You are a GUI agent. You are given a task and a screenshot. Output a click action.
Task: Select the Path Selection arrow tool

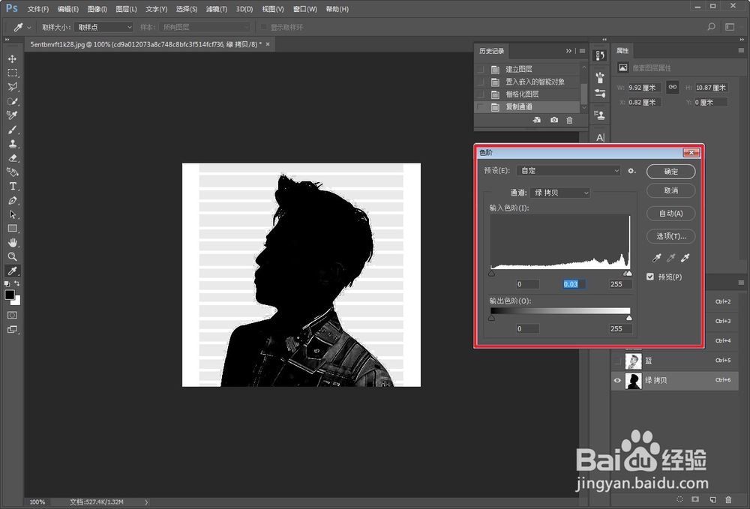(x=13, y=214)
